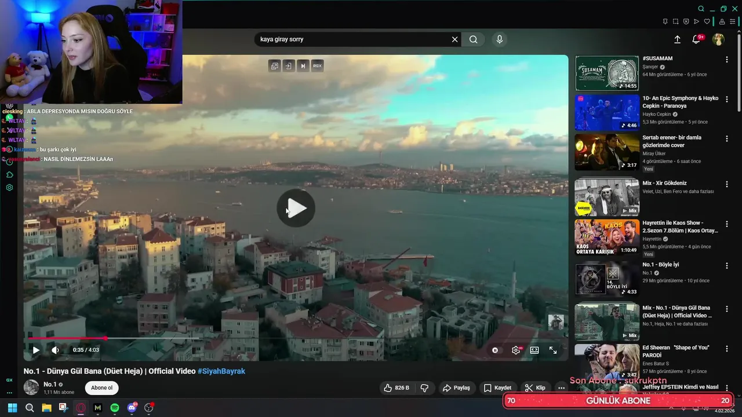
Task: Open options menu for Sertab erener cover
Action: (727, 138)
